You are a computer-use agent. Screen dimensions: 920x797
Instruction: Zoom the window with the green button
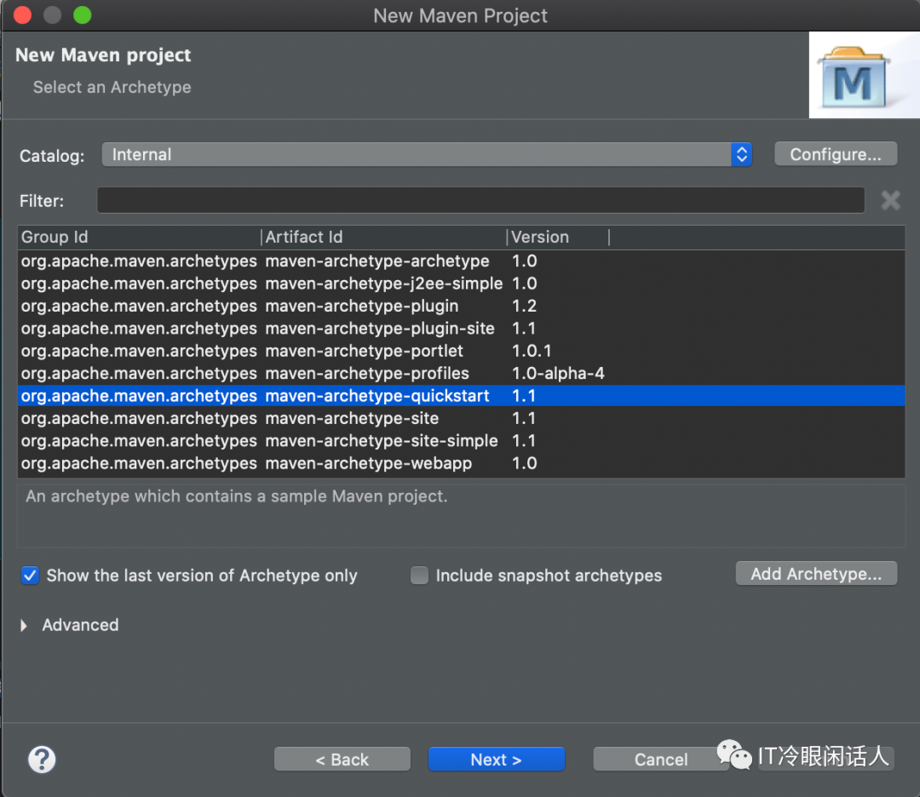(x=82, y=14)
